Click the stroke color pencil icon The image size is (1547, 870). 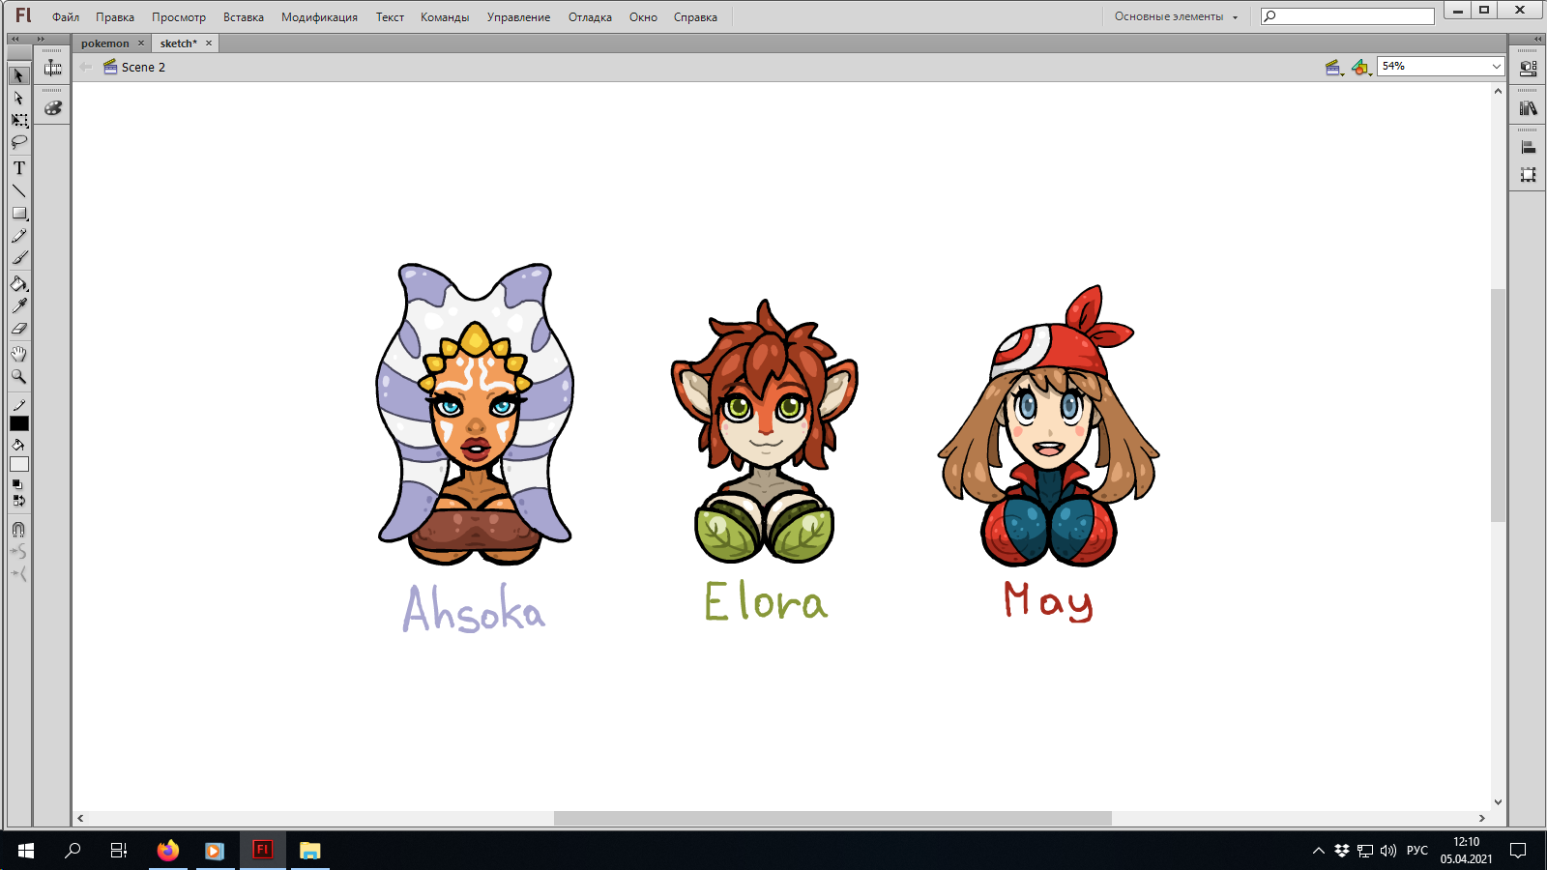tap(18, 405)
